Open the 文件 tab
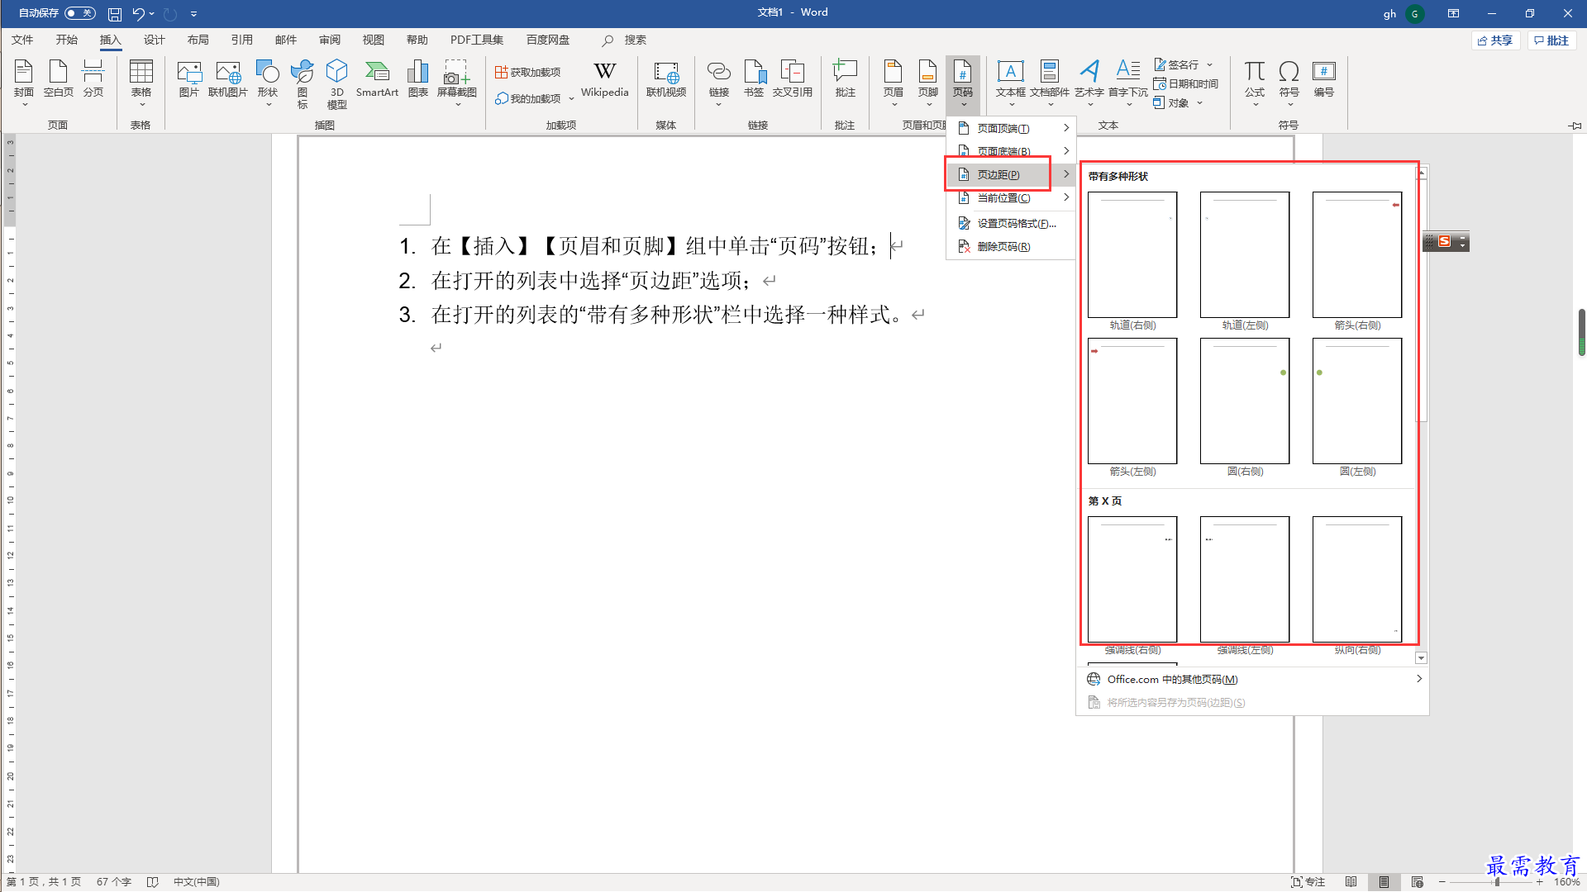Image resolution: width=1587 pixels, height=892 pixels. [x=22, y=40]
